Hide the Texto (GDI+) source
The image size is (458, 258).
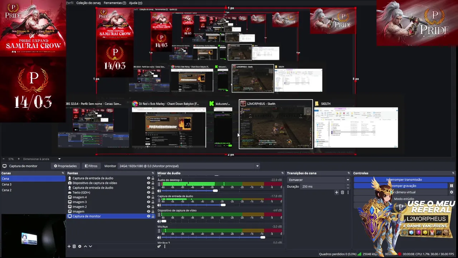coord(148,192)
